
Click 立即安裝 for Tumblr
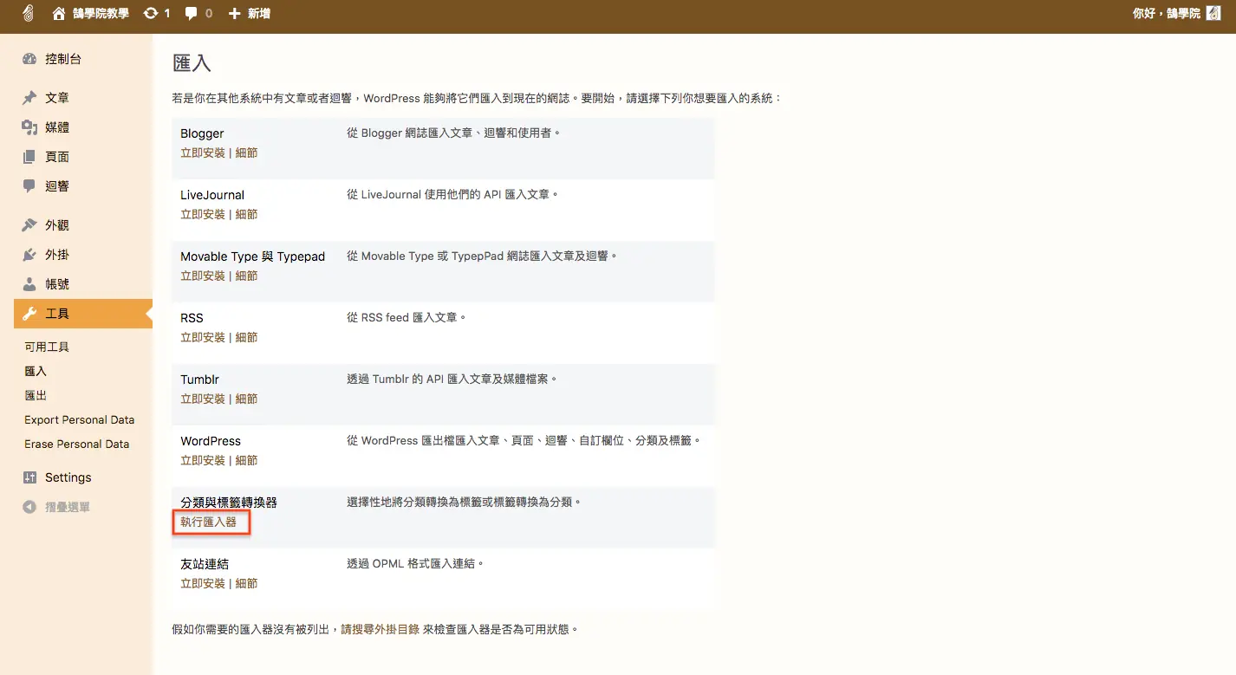pyautogui.click(x=203, y=399)
